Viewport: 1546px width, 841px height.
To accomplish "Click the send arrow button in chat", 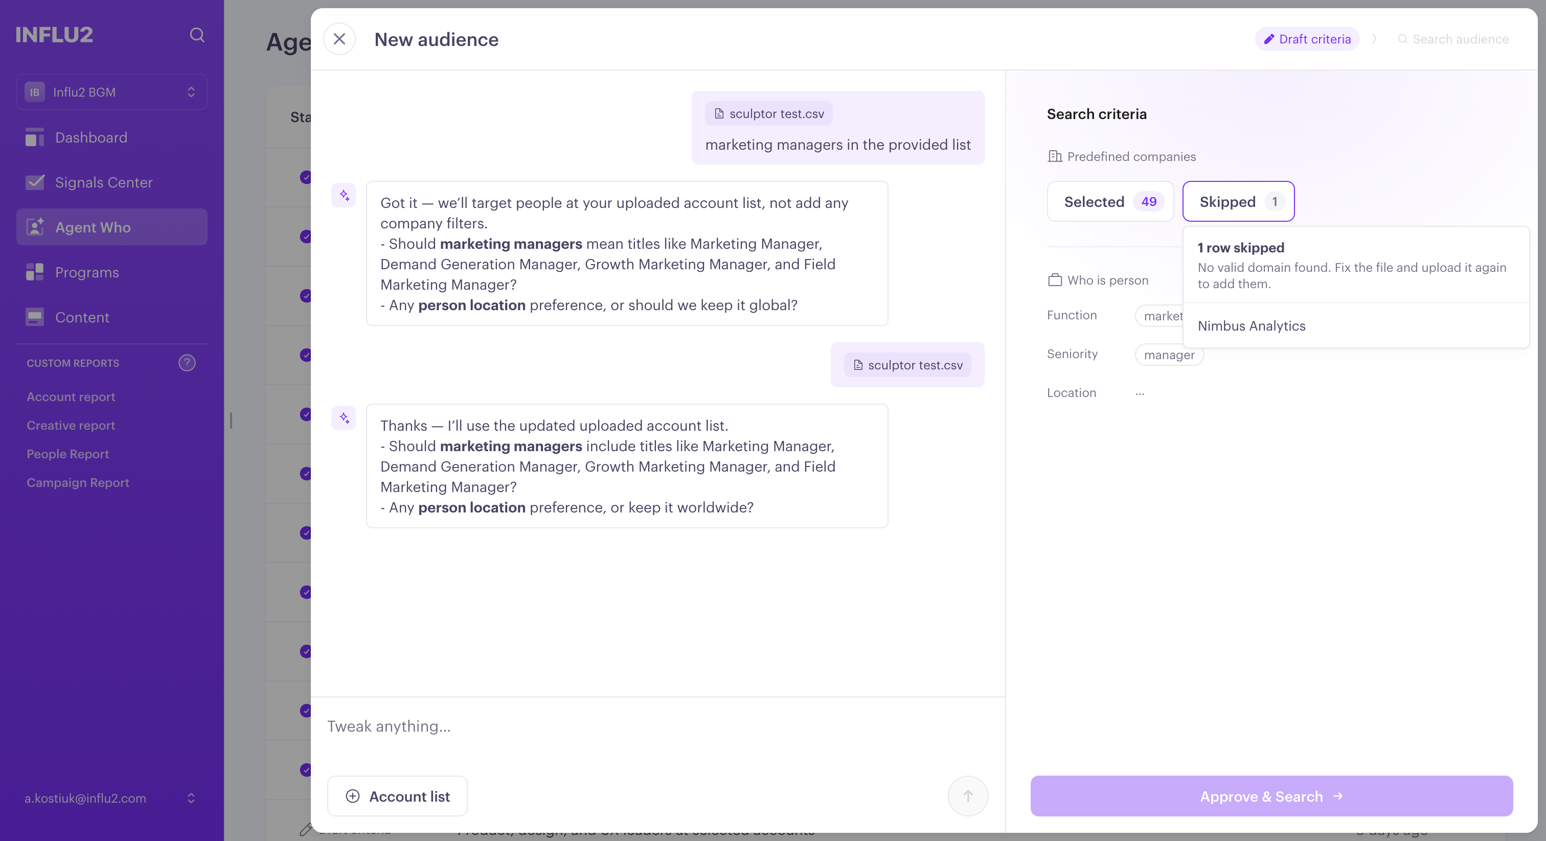I will [967, 796].
